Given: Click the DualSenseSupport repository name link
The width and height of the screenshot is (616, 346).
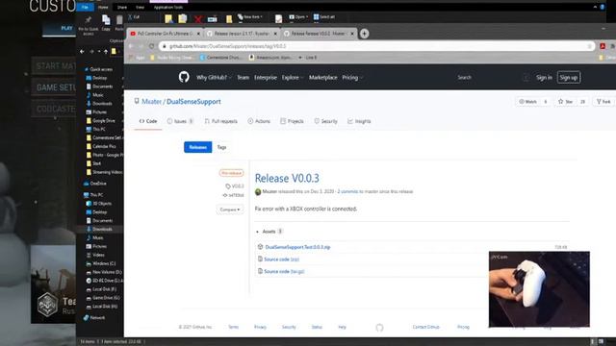Looking at the screenshot, I should click(x=193, y=102).
